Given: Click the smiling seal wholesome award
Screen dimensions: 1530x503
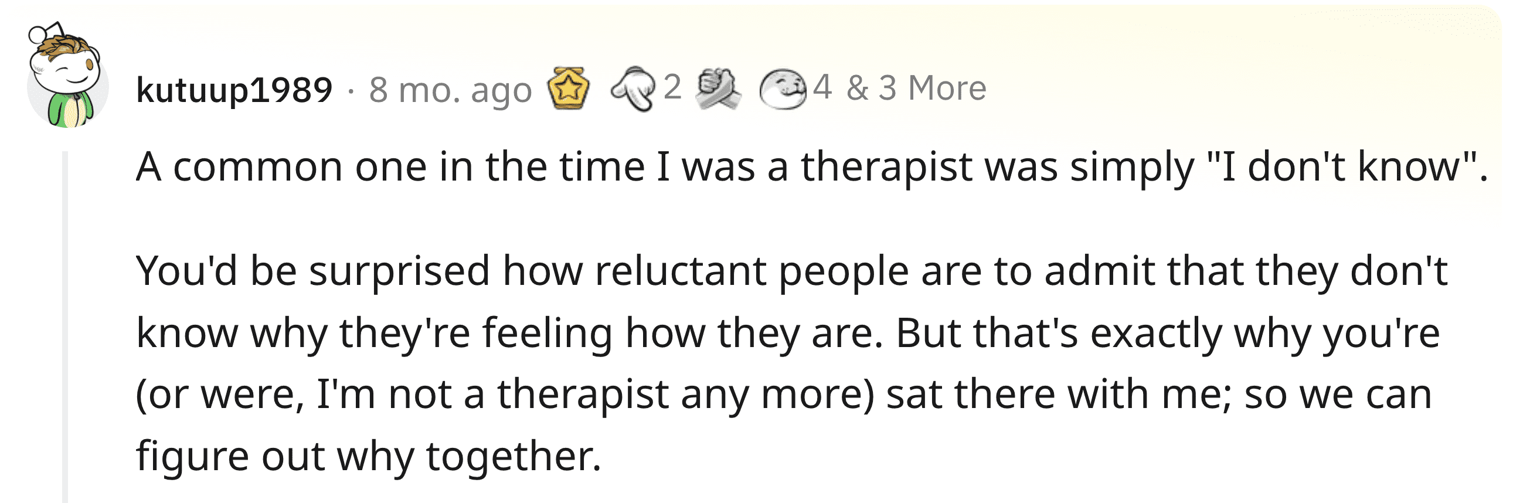Looking at the screenshot, I should pyautogui.click(x=783, y=90).
